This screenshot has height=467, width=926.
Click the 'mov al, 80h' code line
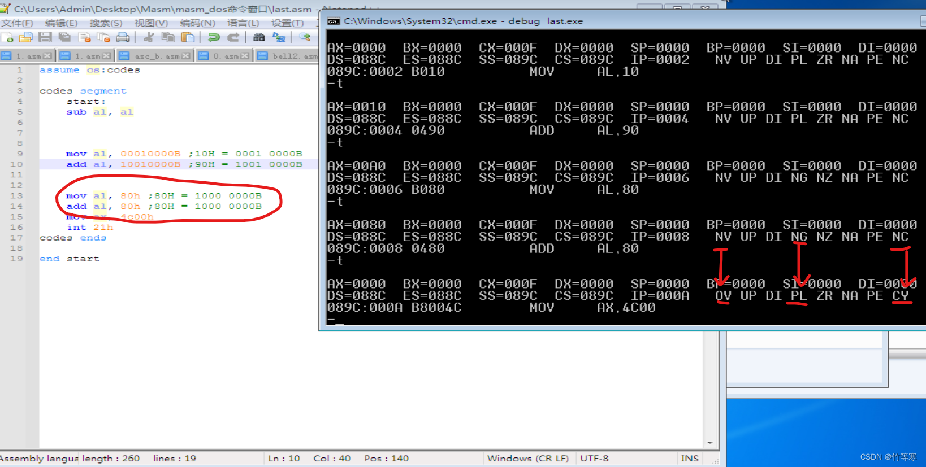(x=164, y=196)
